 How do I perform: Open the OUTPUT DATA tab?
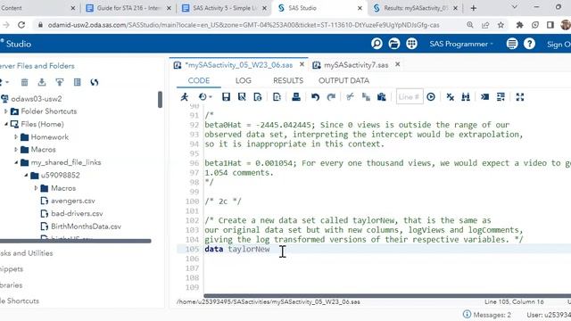343,80
